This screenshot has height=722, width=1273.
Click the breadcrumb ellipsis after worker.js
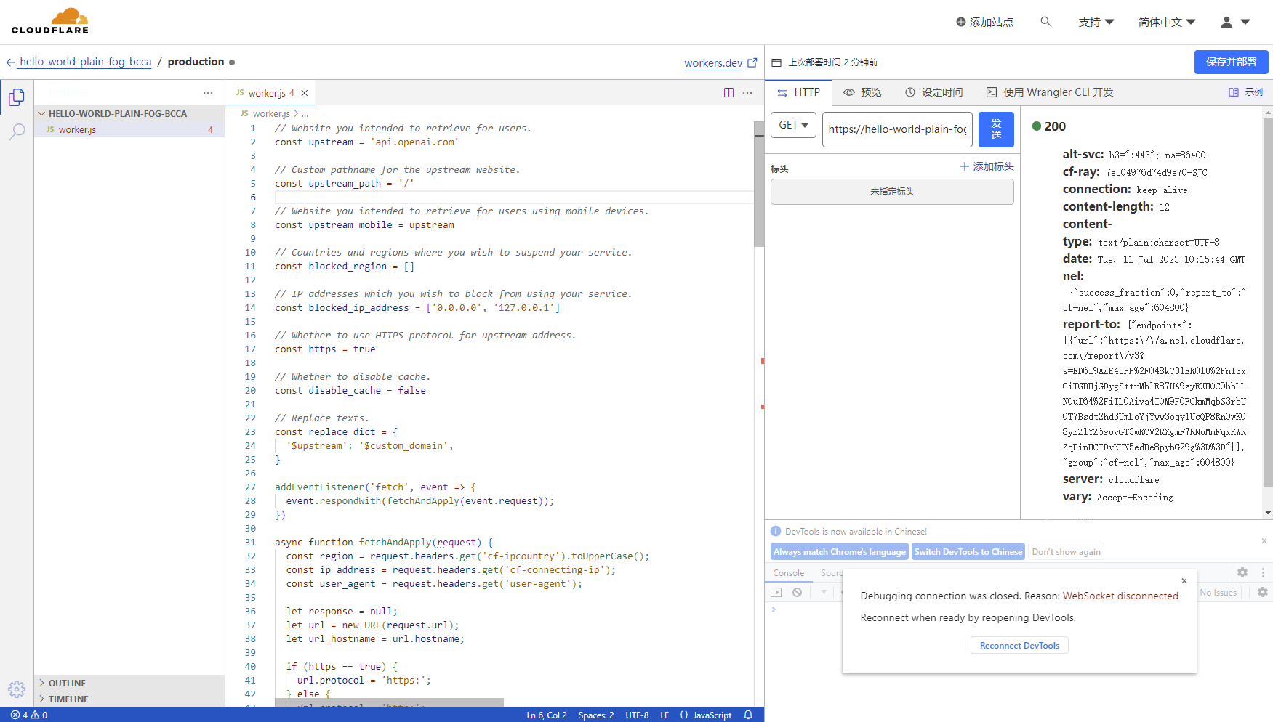pyautogui.click(x=305, y=114)
